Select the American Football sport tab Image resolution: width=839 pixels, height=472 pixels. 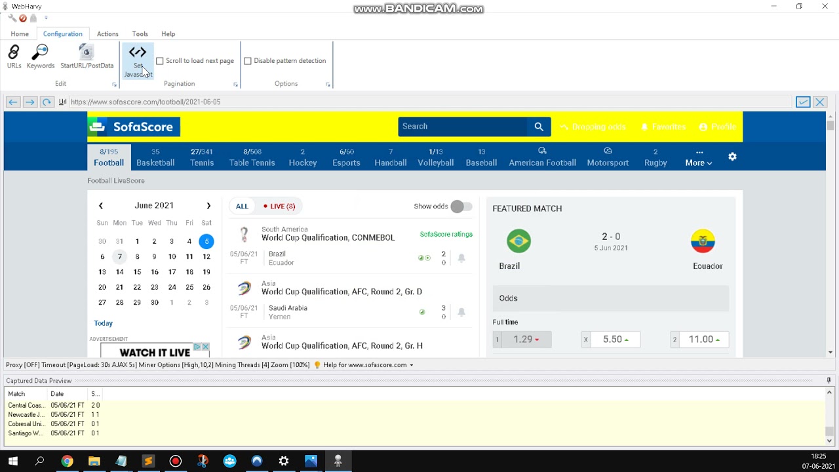[543, 157]
